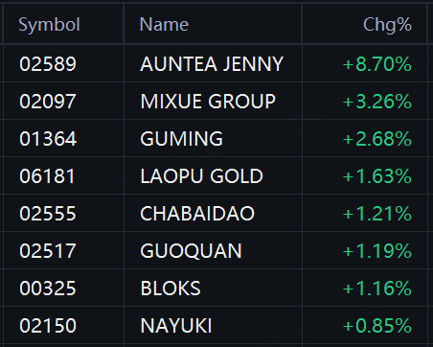Click the +8.70% change value

[x=377, y=64]
